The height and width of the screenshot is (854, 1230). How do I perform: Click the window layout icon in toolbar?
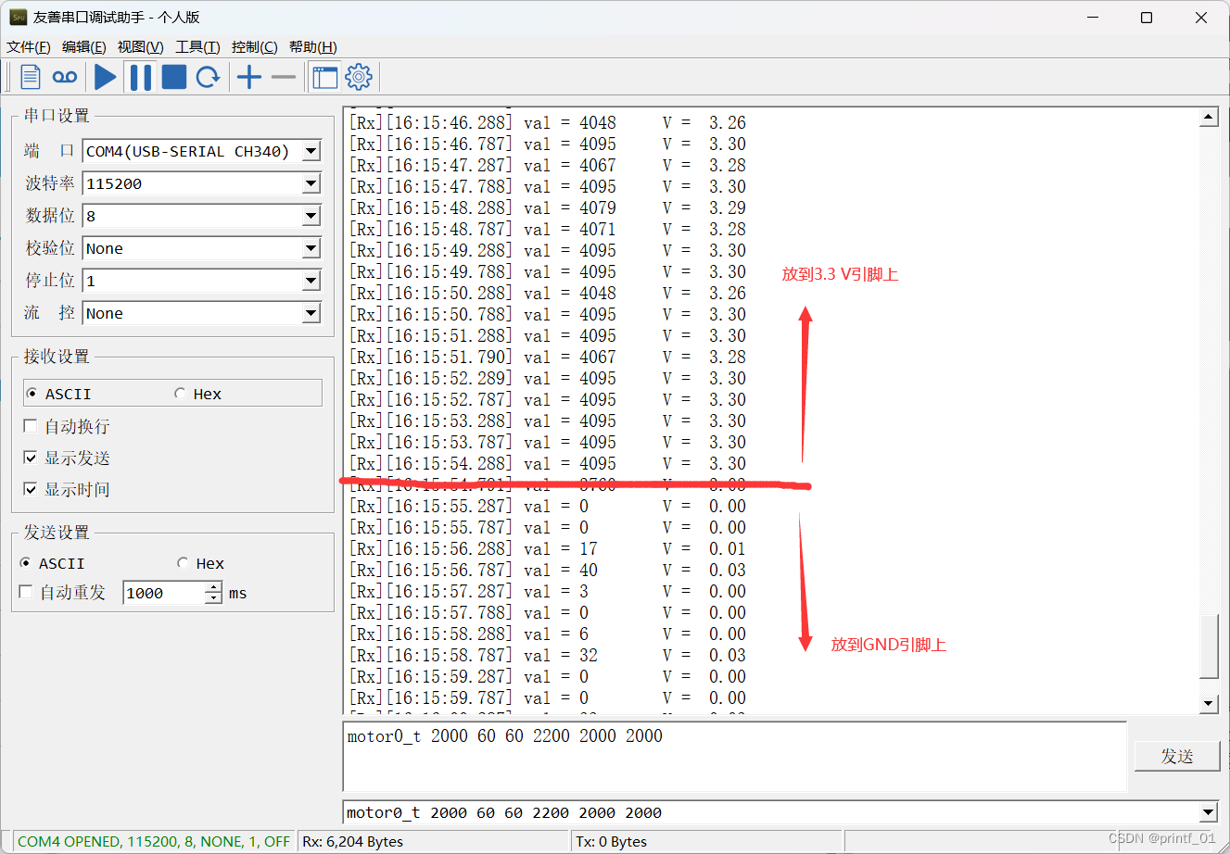point(325,78)
